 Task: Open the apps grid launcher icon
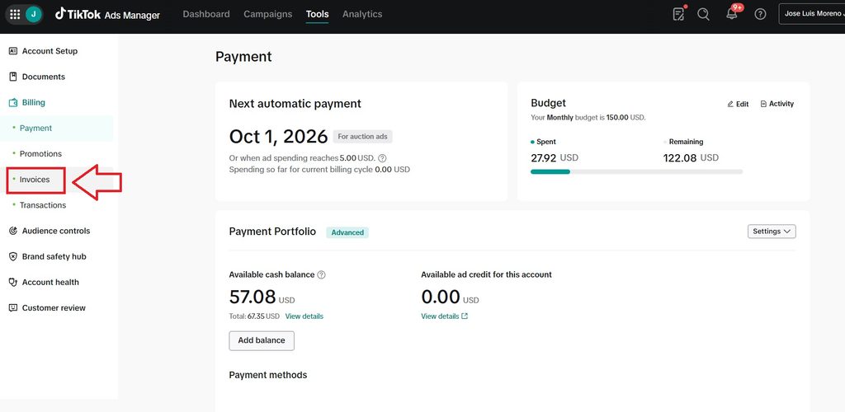click(15, 15)
